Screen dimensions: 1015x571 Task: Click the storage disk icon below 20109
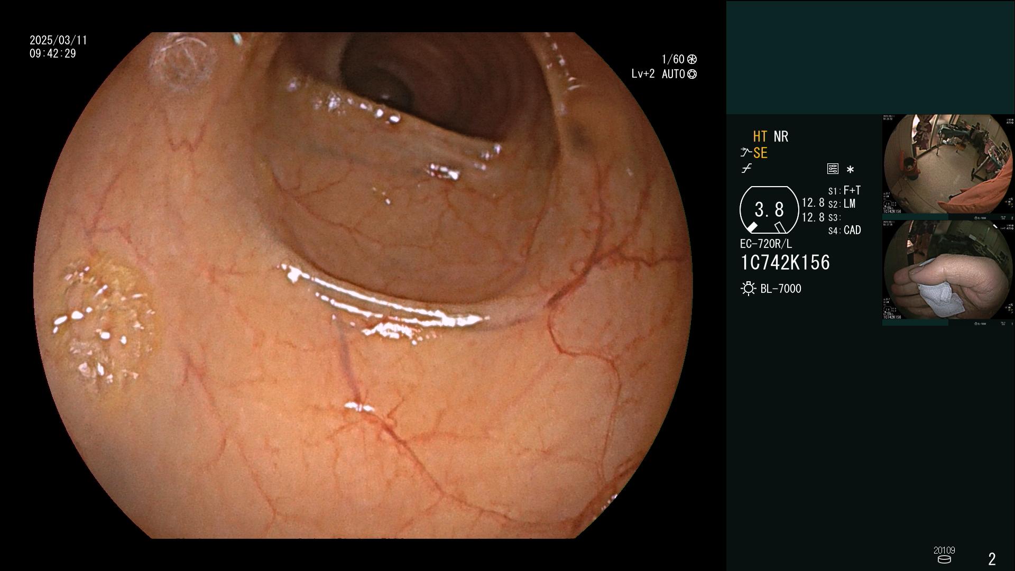click(x=944, y=559)
